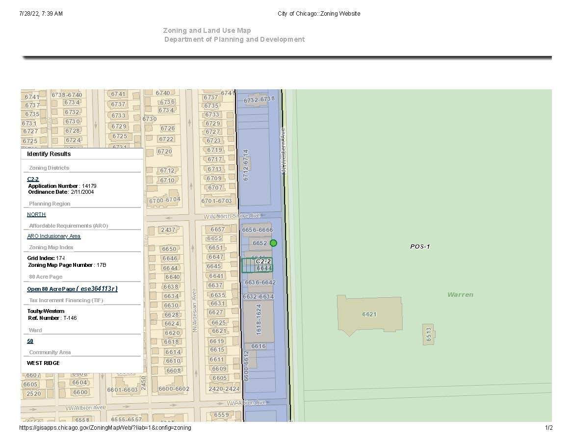This screenshot has width=572, height=442.
Task: Click the 6656-6666 address label
Action: coord(257,230)
